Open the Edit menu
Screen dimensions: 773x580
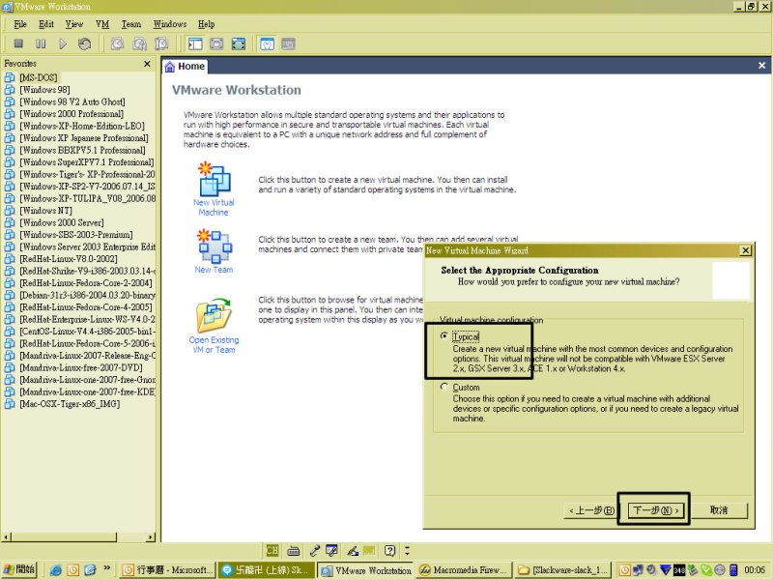pyautogui.click(x=46, y=23)
